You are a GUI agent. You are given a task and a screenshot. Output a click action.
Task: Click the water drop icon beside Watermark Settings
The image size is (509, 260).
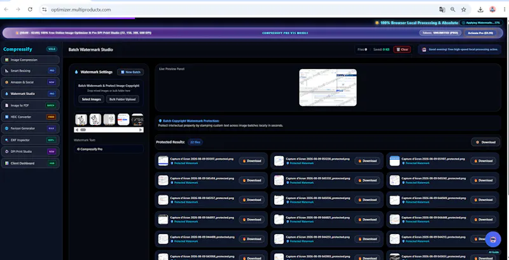tap(76, 72)
